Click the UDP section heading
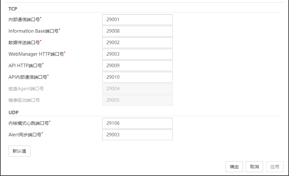Viewport: 289px width, 176px height. [13, 112]
